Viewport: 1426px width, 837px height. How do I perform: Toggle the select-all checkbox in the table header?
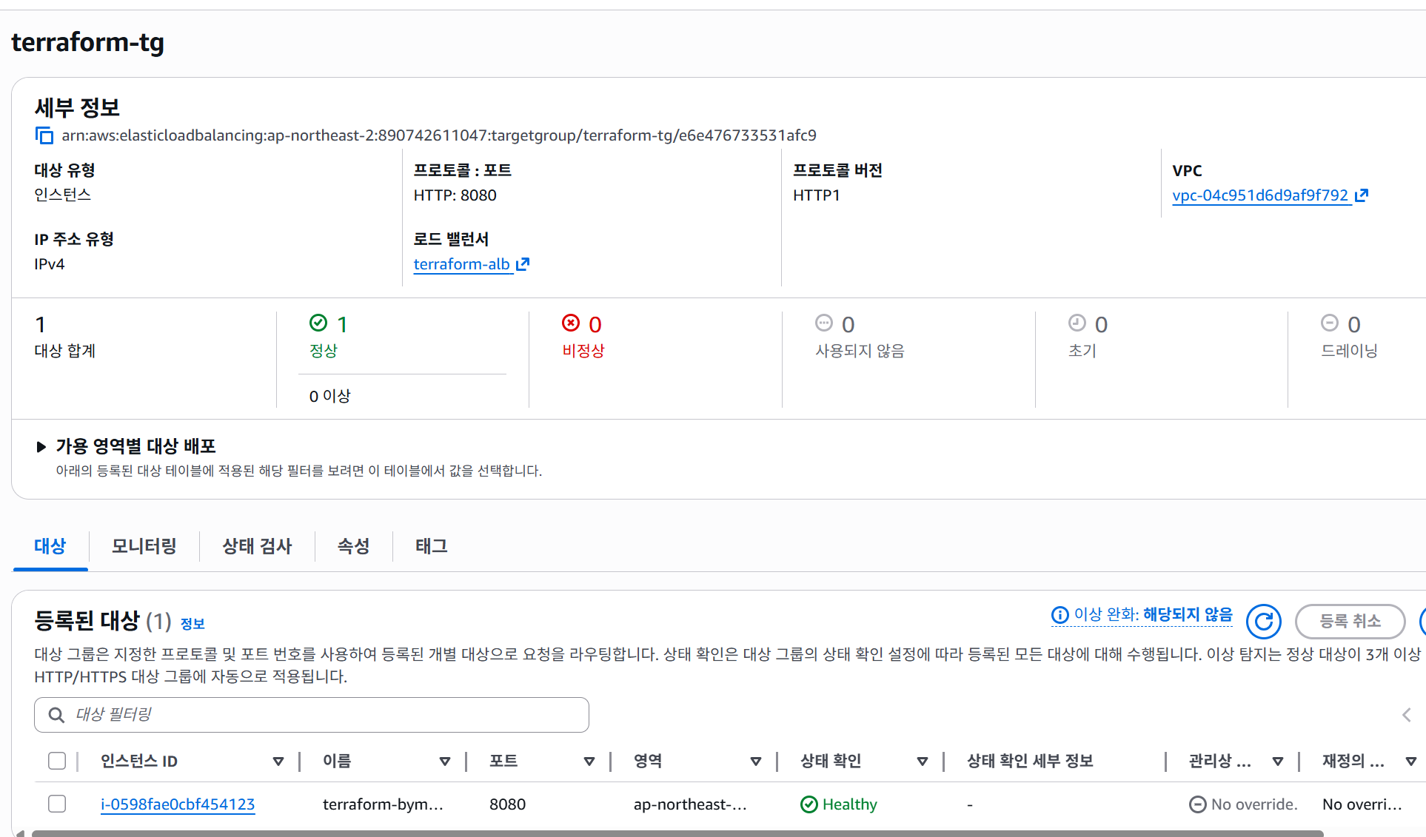pos(57,761)
